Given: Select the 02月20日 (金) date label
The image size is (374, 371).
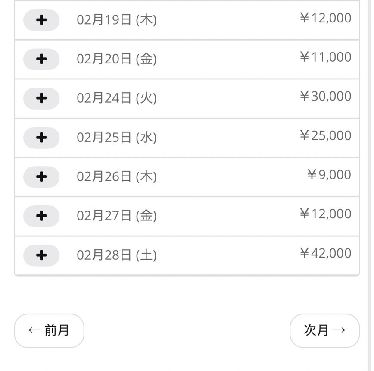Looking at the screenshot, I should click(117, 60).
